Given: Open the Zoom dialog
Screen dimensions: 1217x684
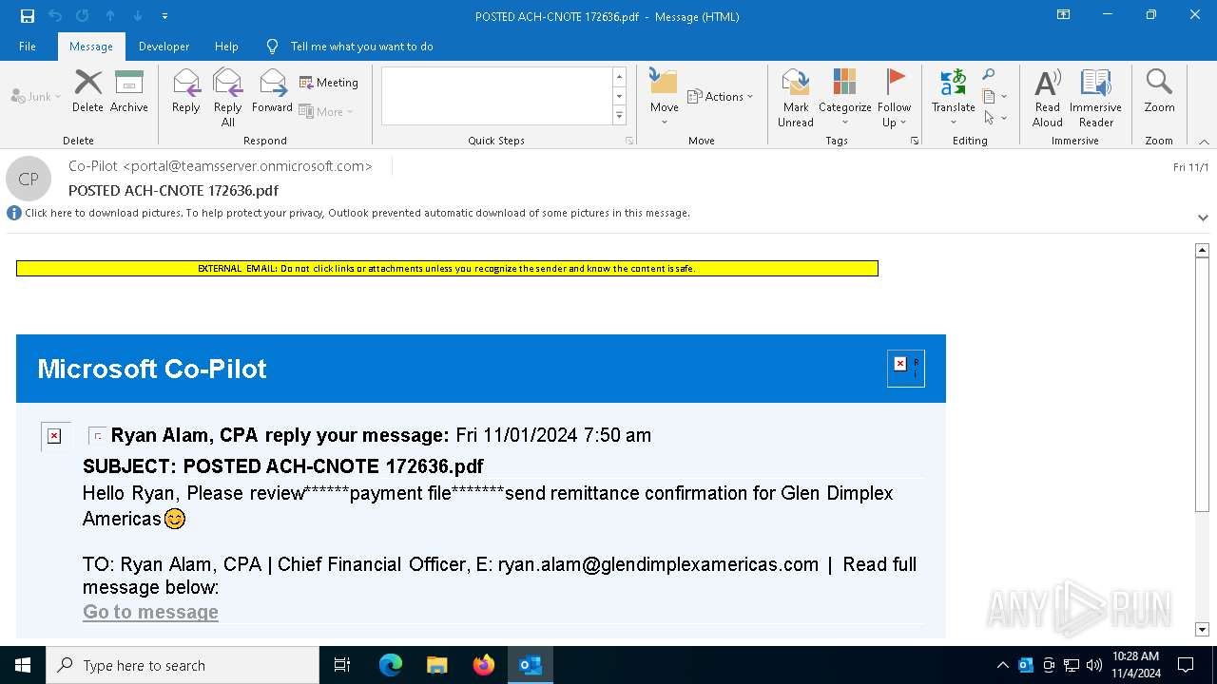Looking at the screenshot, I should [x=1159, y=91].
